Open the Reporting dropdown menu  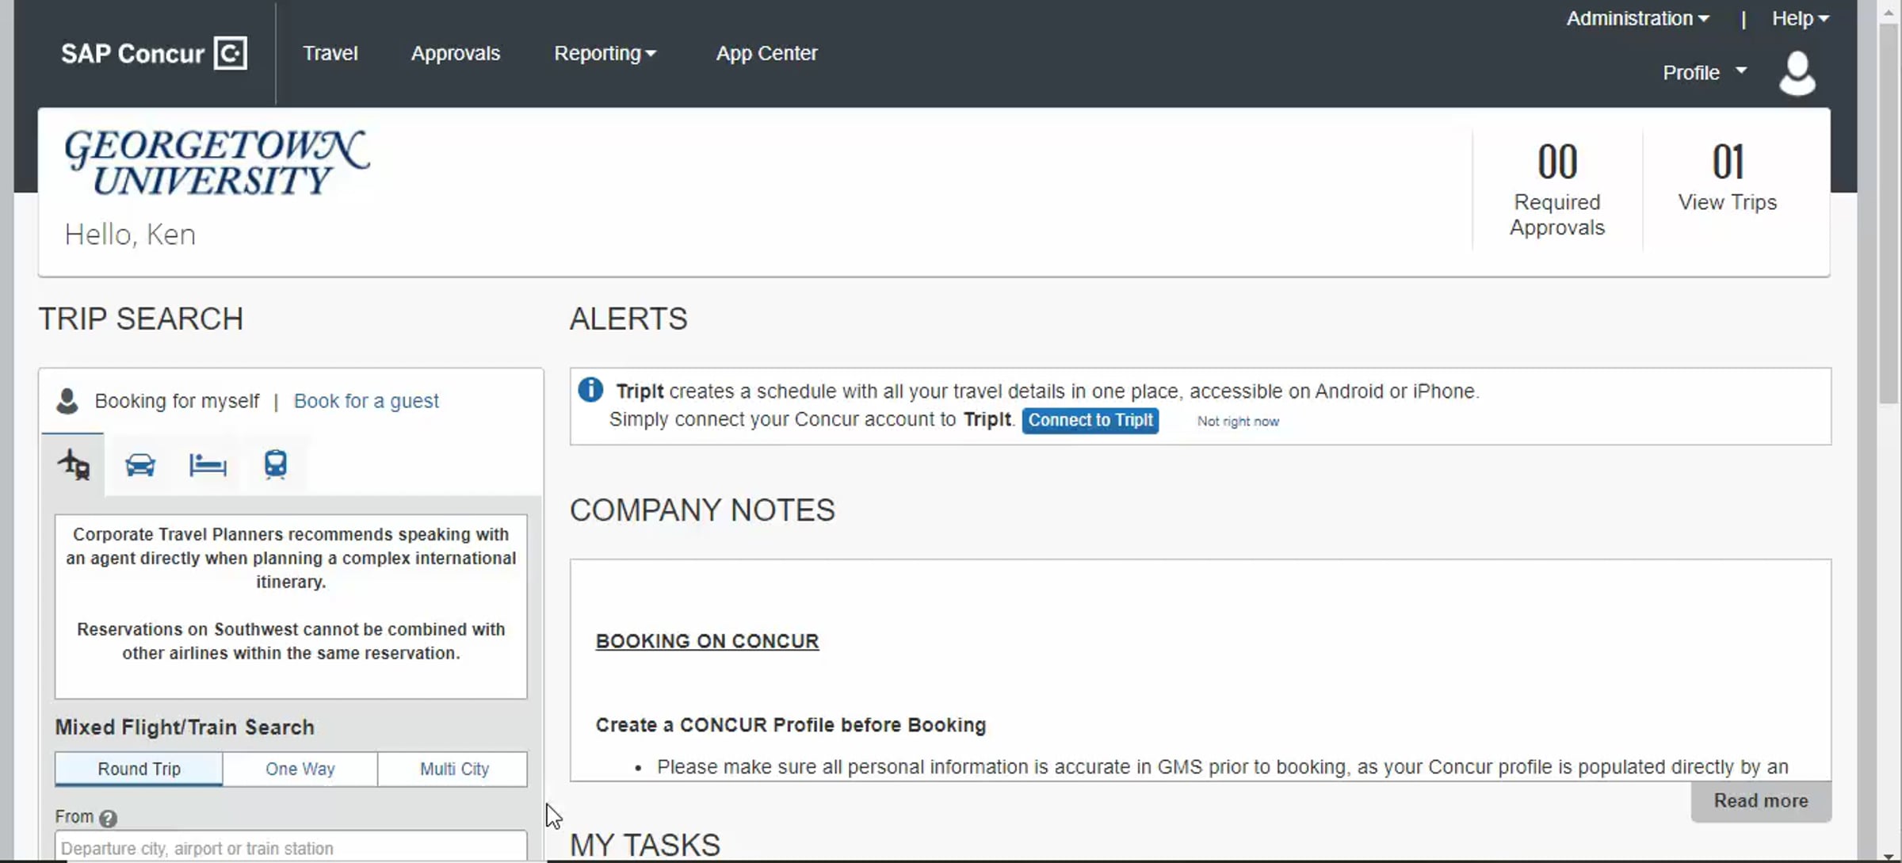coord(605,53)
